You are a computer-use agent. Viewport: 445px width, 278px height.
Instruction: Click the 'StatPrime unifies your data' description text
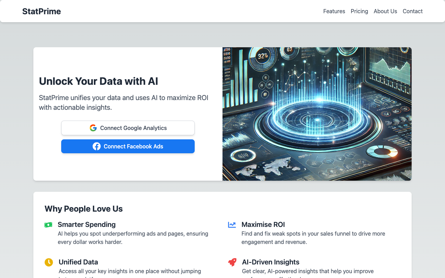[124, 103]
